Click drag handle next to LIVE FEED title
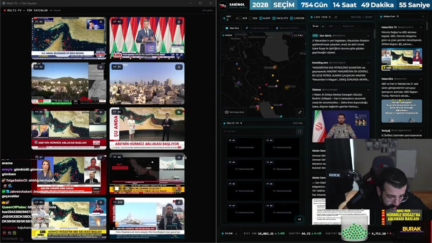Viewport: 432px width, 243px height. pyautogui.click(x=330, y=17)
